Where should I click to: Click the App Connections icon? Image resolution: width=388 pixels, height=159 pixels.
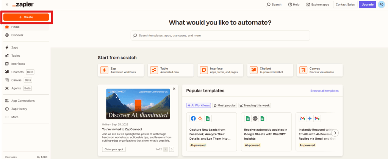pos(7,101)
